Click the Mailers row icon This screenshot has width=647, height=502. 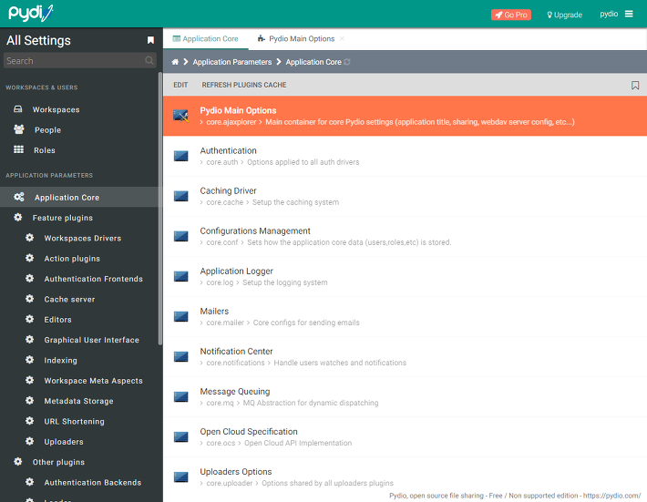pyautogui.click(x=180, y=316)
